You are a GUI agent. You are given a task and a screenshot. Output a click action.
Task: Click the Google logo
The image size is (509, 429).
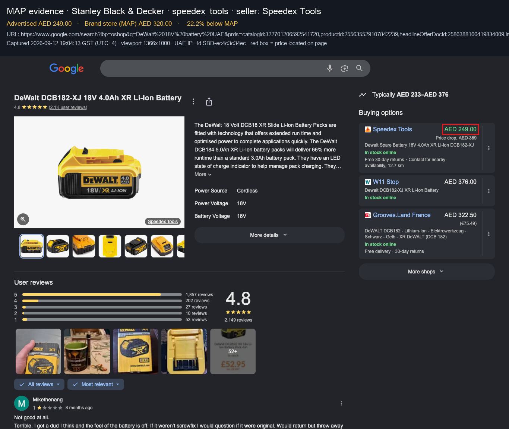(x=67, y=68)
